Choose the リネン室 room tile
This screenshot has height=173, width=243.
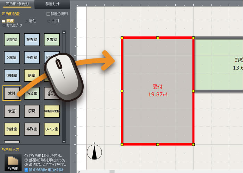click(x=52, y=129)
